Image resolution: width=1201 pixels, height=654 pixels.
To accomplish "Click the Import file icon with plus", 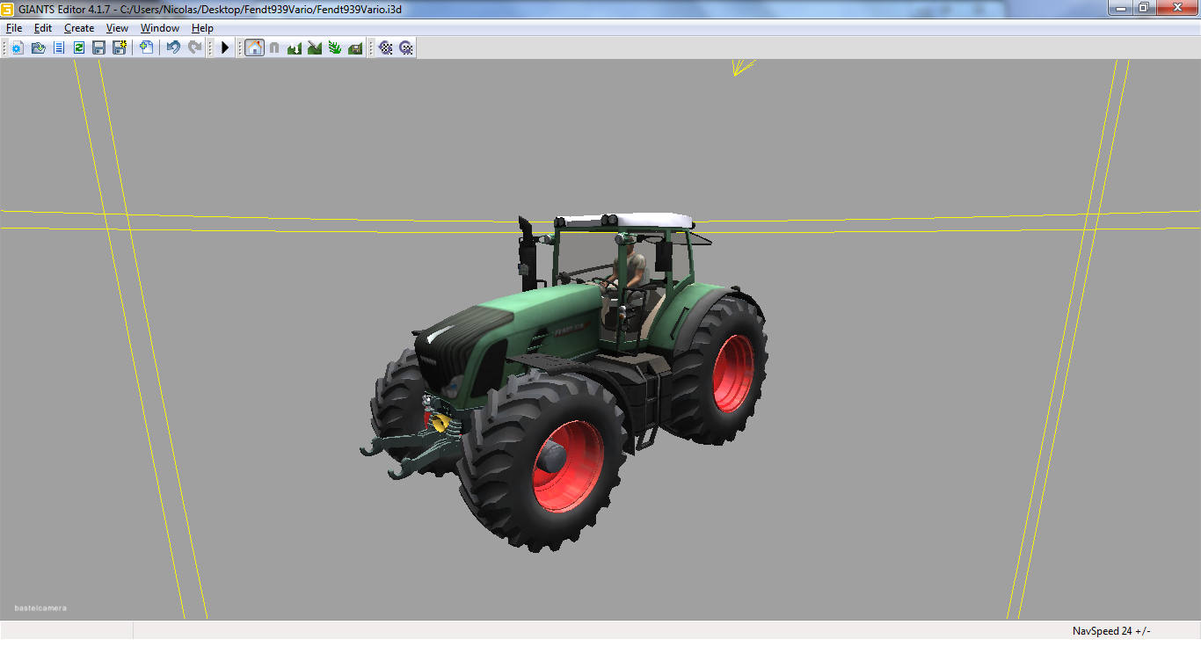I will (x=146, y=47).
